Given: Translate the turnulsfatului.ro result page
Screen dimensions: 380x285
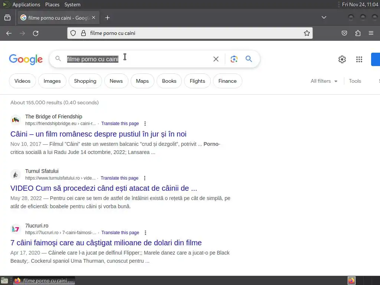Looking at the screenshot, I should pos(119,178).
